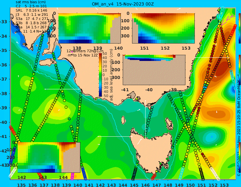Click the white transect line near latitude -37.7
The width and height of the screenshot is (241, 187).
pyautogui.click(x=62, y=89)
